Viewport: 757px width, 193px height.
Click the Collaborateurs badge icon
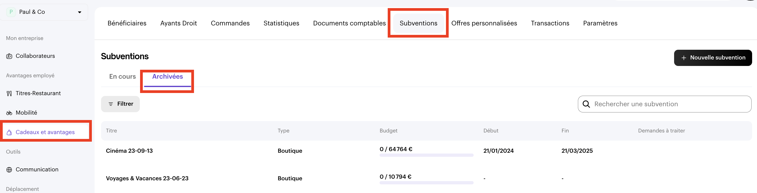coord(9,56)
